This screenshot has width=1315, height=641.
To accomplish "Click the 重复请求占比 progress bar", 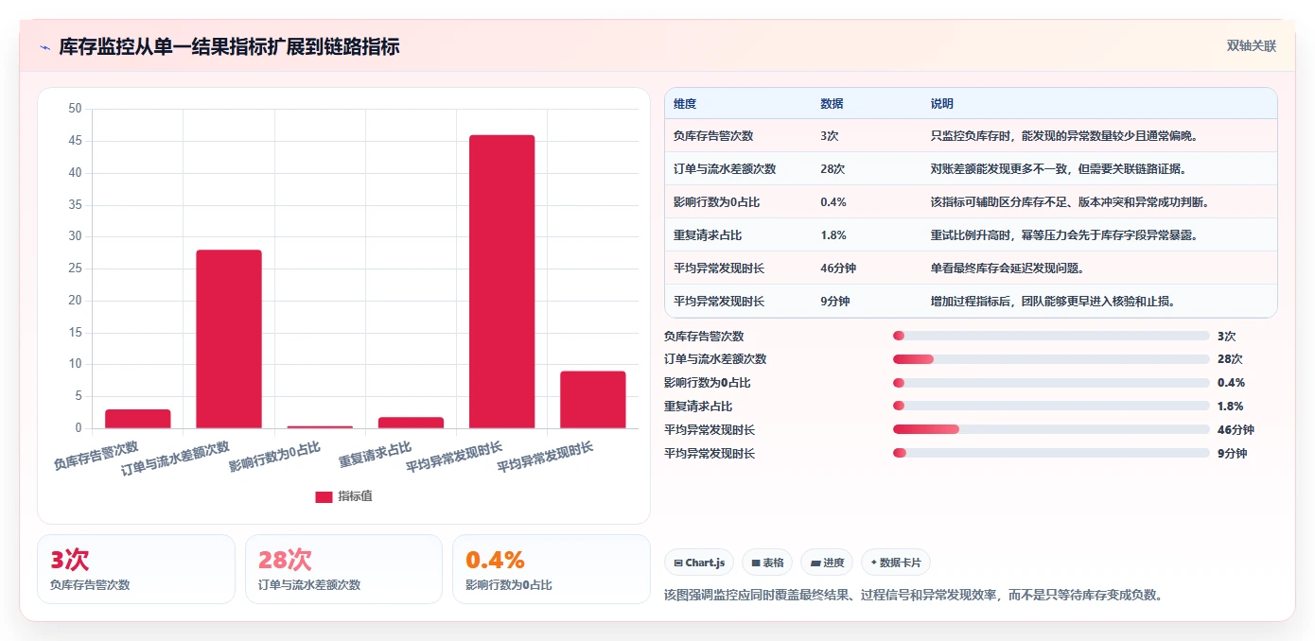I will coord(1051,406).
